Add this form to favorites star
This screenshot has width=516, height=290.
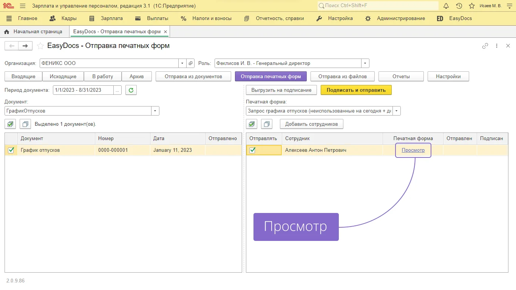click(x=40, y=46)
